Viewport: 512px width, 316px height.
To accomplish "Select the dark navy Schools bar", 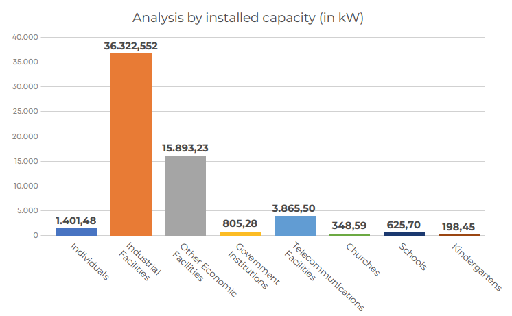I will point(404,234).
